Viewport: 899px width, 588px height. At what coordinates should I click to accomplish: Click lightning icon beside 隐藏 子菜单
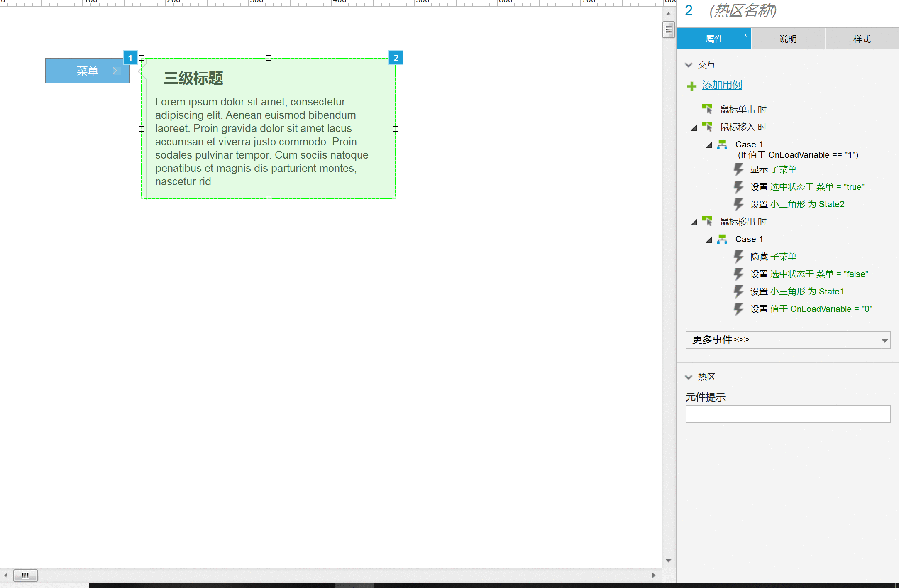(738, 257)
